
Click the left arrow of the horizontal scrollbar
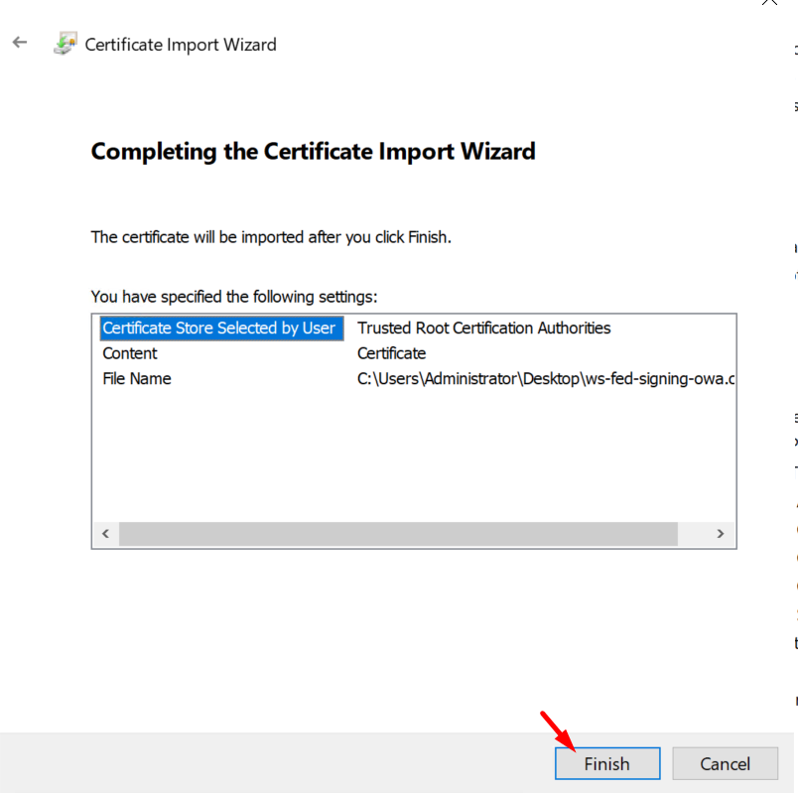coord(105,534)
